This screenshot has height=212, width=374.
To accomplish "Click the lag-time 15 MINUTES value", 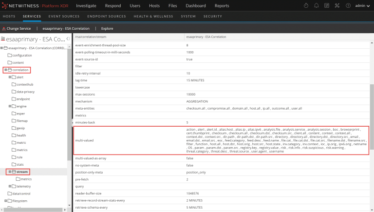I will pyautogui.click(x=195, y=80).
